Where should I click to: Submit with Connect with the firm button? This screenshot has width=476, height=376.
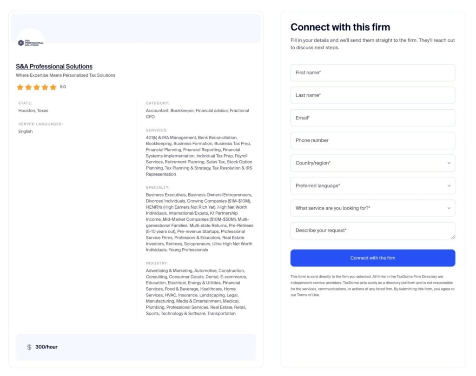pos(372,258)
